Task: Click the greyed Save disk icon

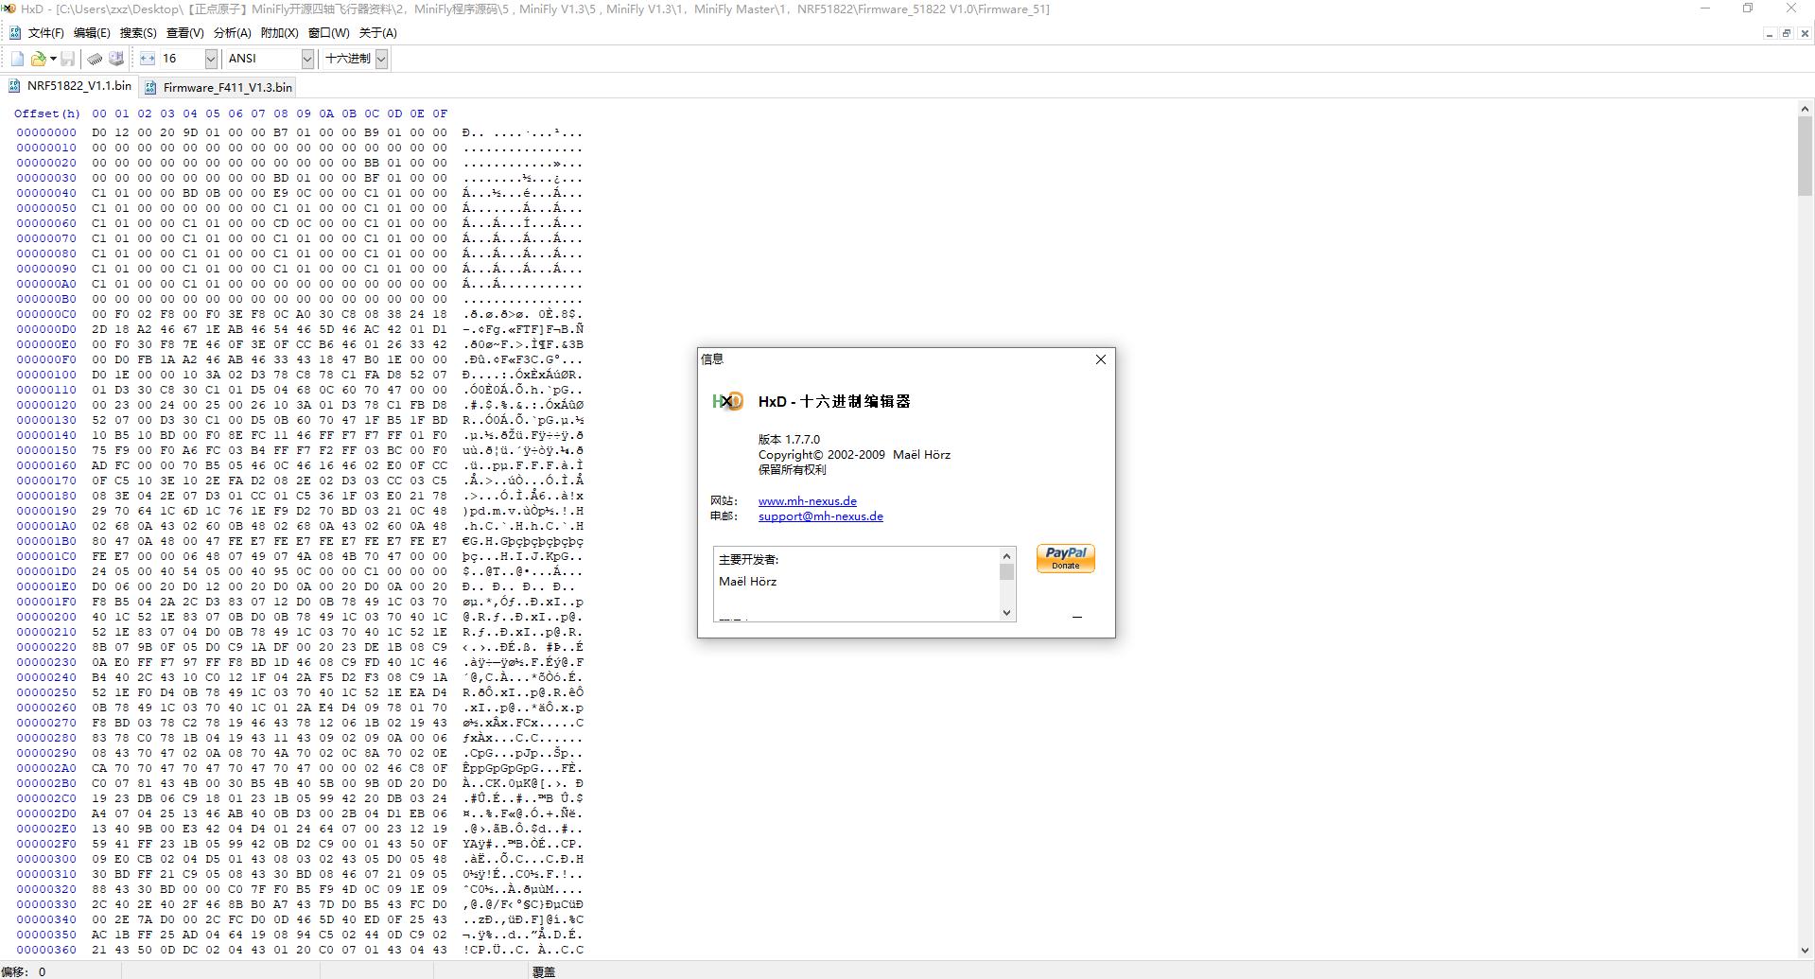Action: 67,59
